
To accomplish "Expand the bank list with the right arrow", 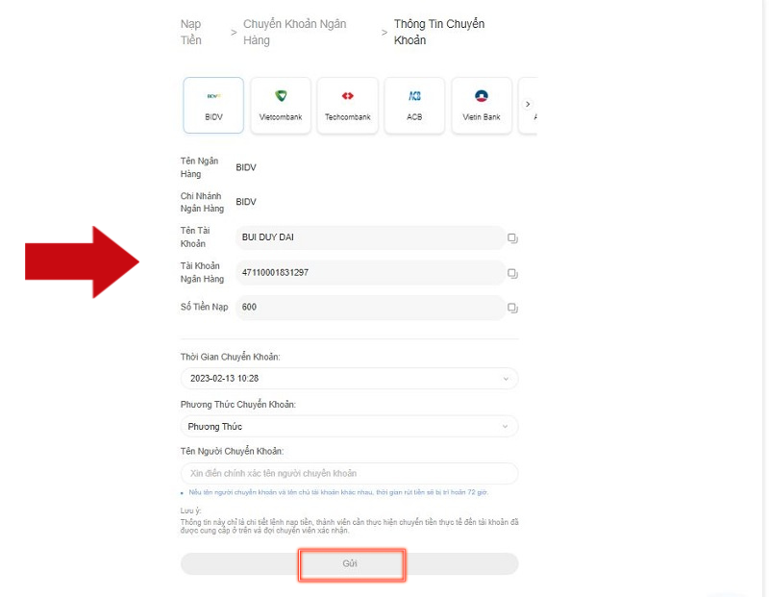I will pyautogui.click(x=528, y=103).
